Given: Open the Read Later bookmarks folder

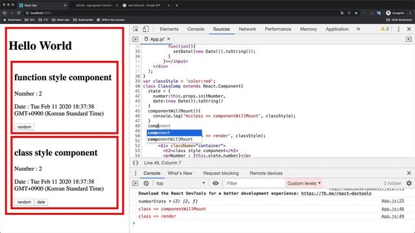Looking at the screenshot, I should point(60,20).
